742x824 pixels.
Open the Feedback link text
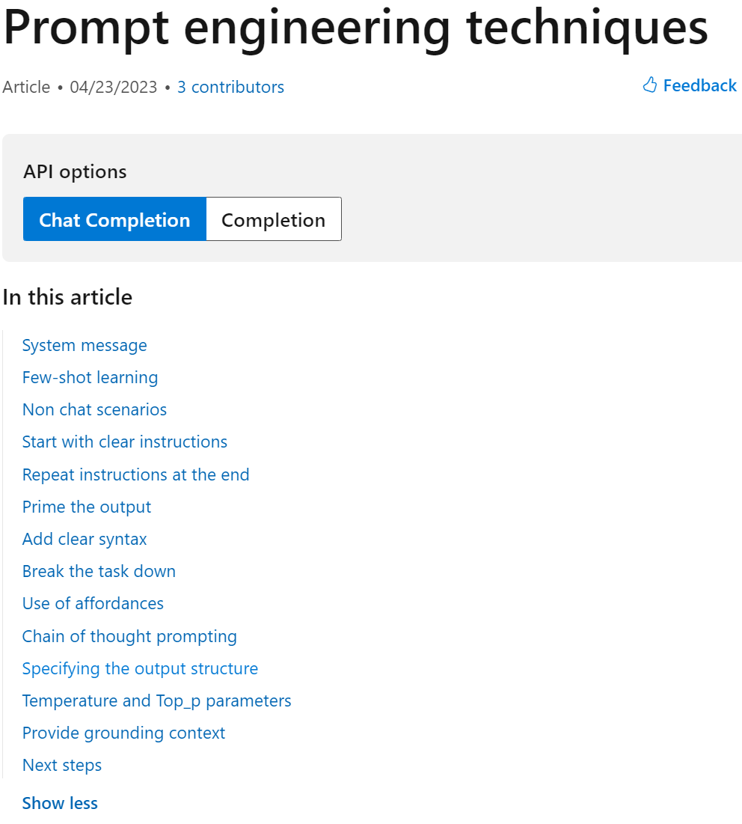point(699,86)
